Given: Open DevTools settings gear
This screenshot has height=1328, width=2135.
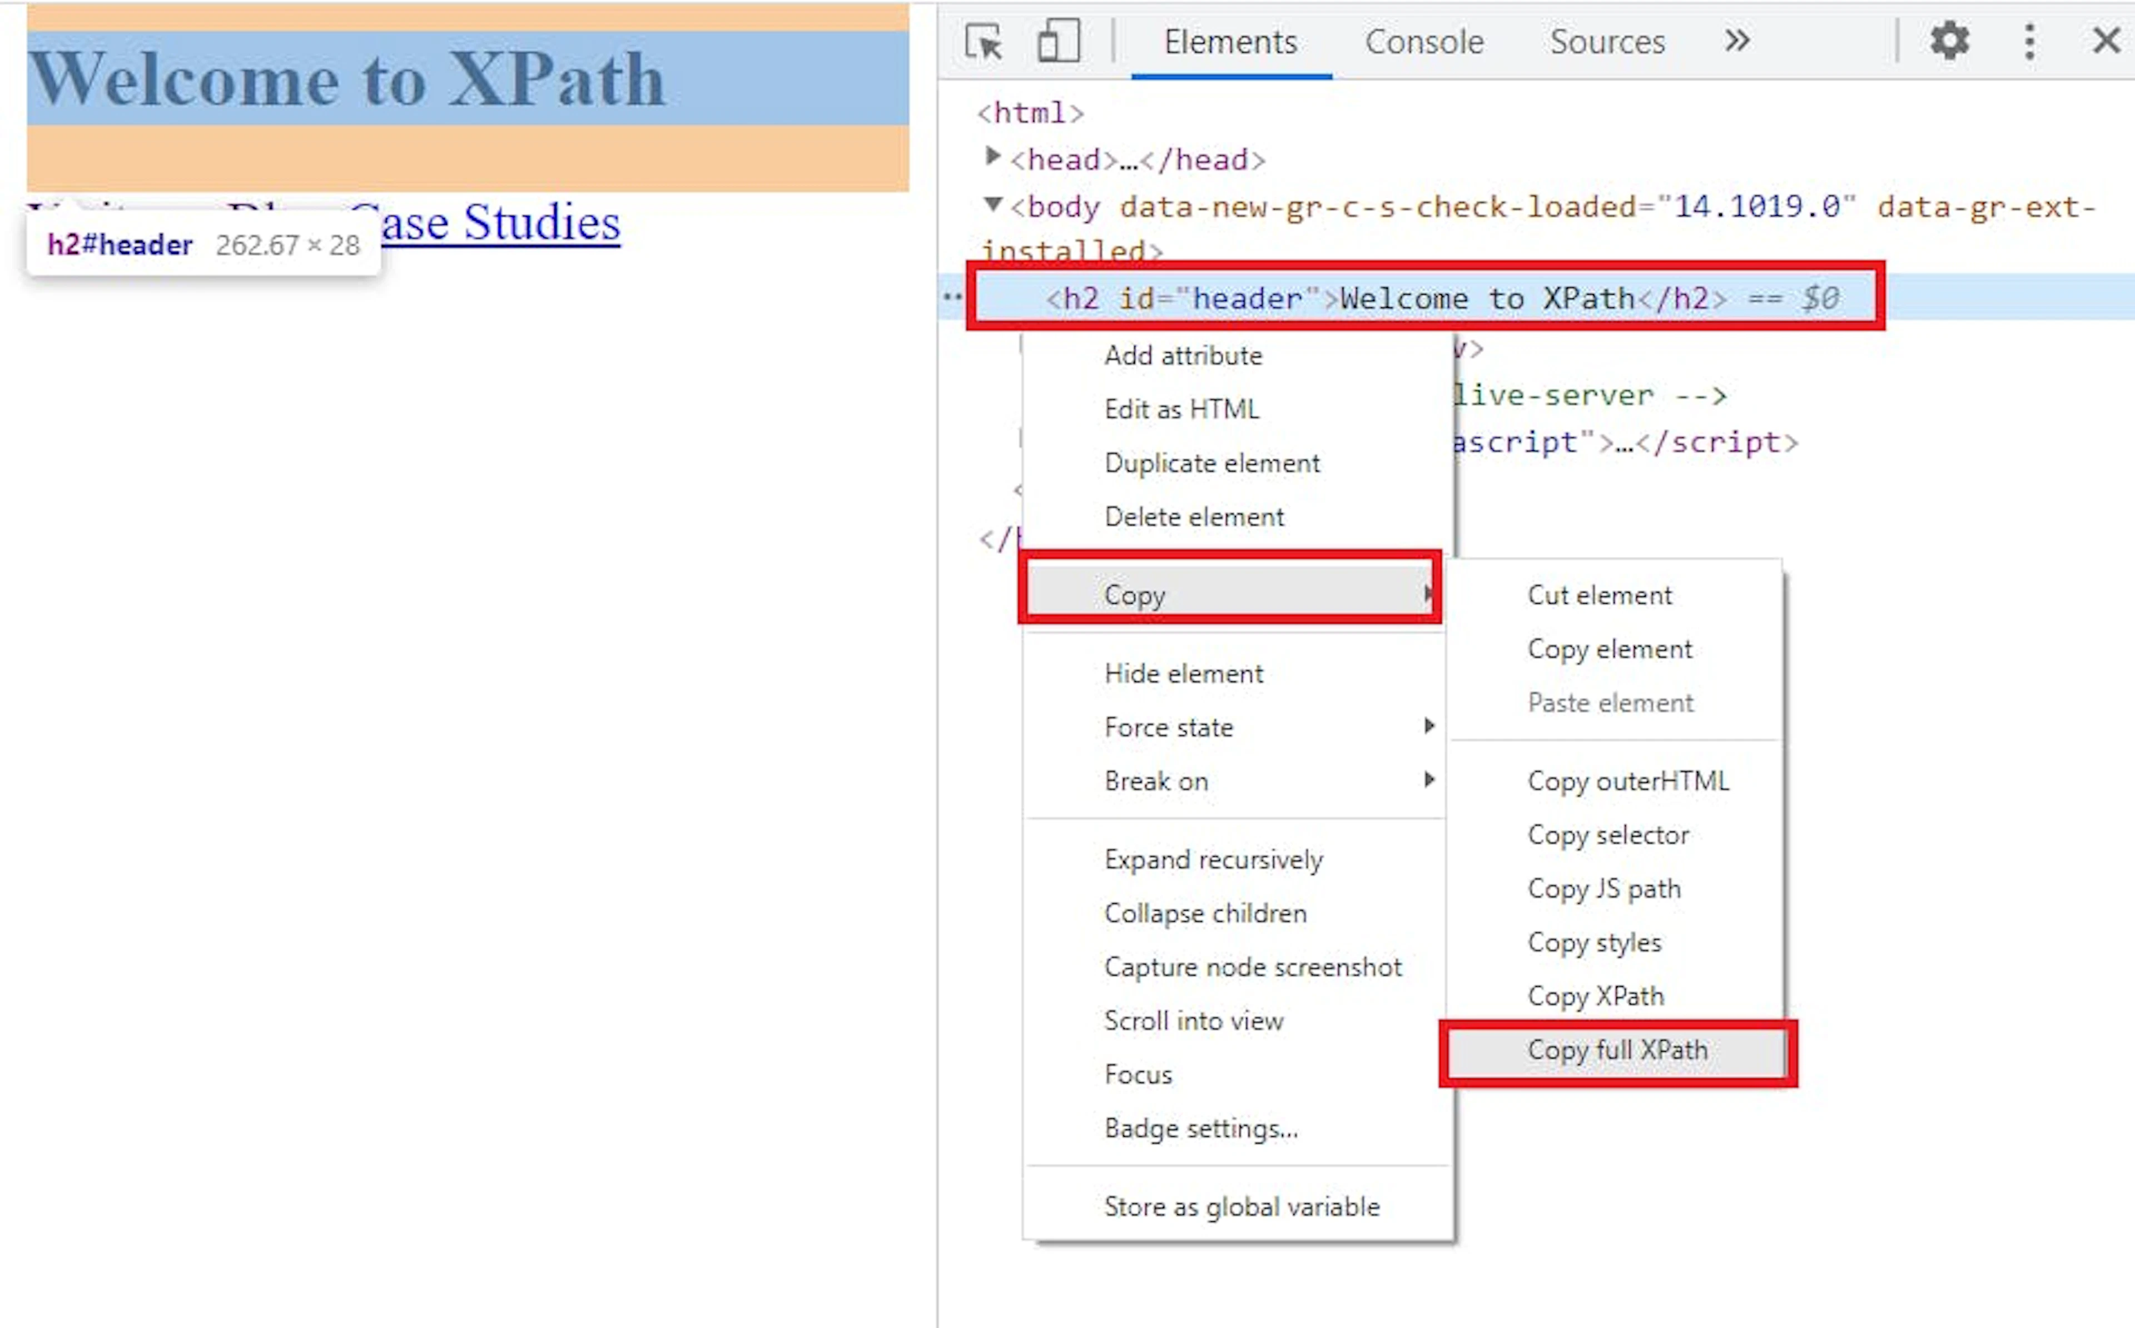Looking at the screenshot, I should click(1949, 41).
